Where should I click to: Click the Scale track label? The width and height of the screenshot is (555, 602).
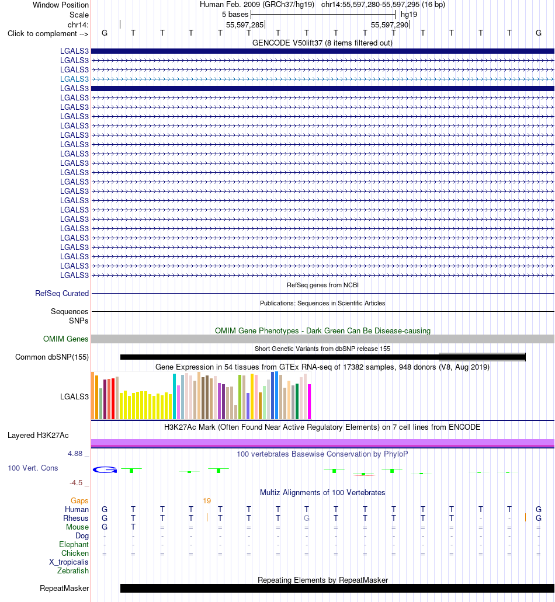[79, 15]
